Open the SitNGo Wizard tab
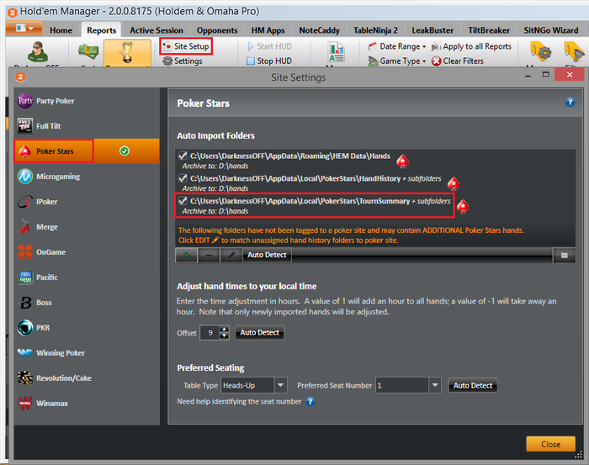Viewport: 589px width, 465px height. (x=551, y=30)
